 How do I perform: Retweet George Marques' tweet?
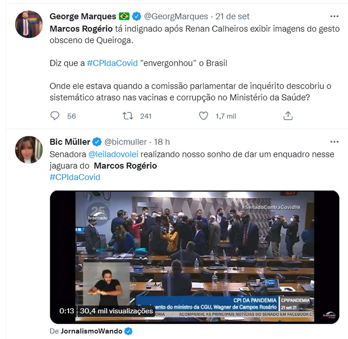click(128, 116)
